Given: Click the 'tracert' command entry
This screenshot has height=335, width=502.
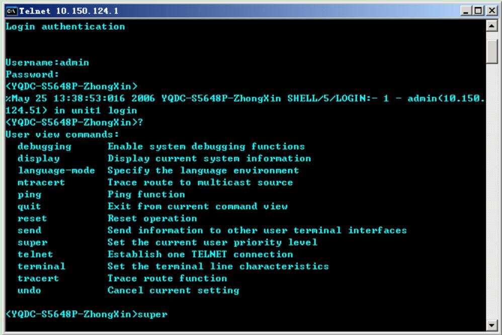Looking at the screenshot, I should [38, 278].
